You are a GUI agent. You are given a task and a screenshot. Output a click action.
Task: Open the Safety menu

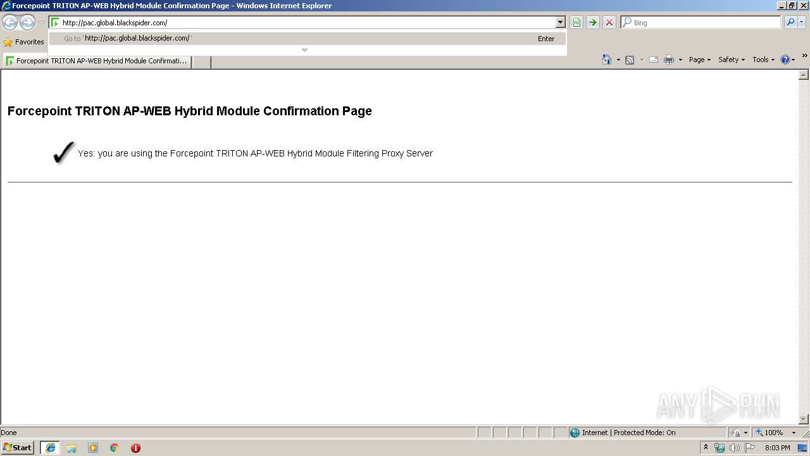point(731,60)
